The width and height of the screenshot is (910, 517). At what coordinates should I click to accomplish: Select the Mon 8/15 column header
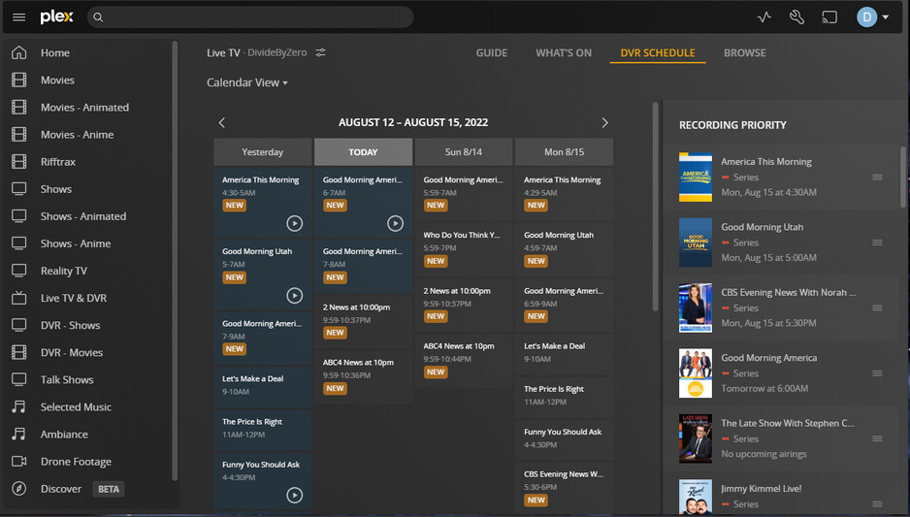(x=564, y=152)
